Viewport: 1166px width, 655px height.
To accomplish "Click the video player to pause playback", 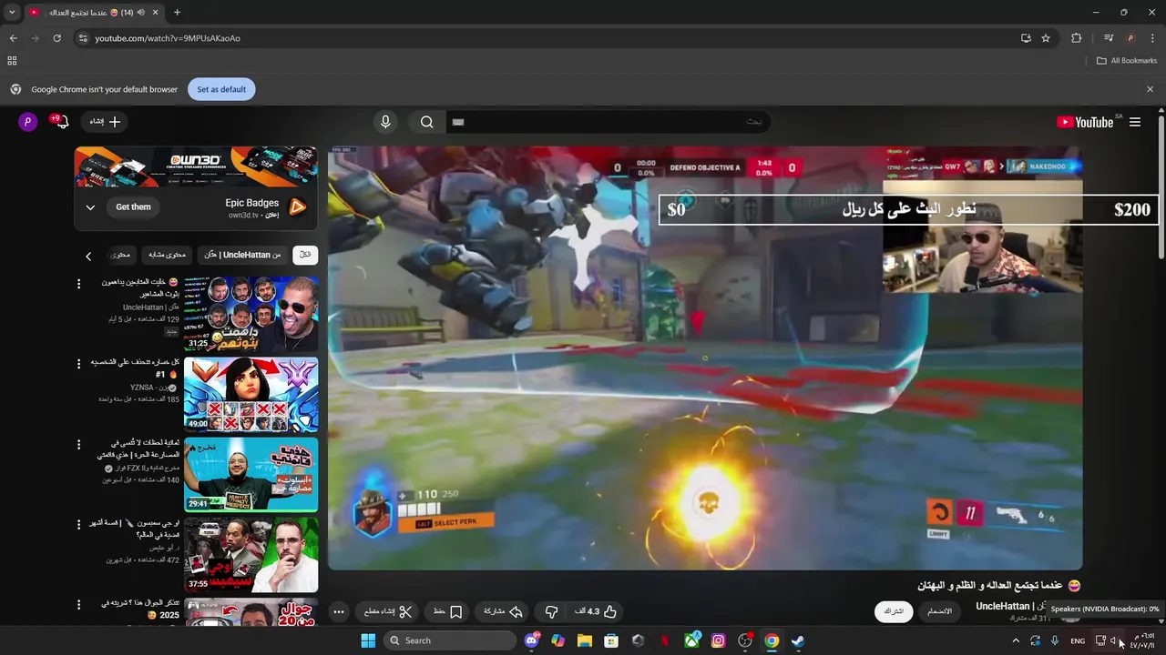I will (705, 358).
